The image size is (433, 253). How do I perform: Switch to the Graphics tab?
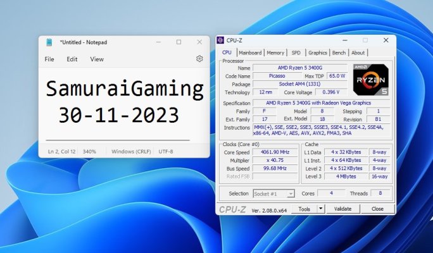[x=318, y=52]
